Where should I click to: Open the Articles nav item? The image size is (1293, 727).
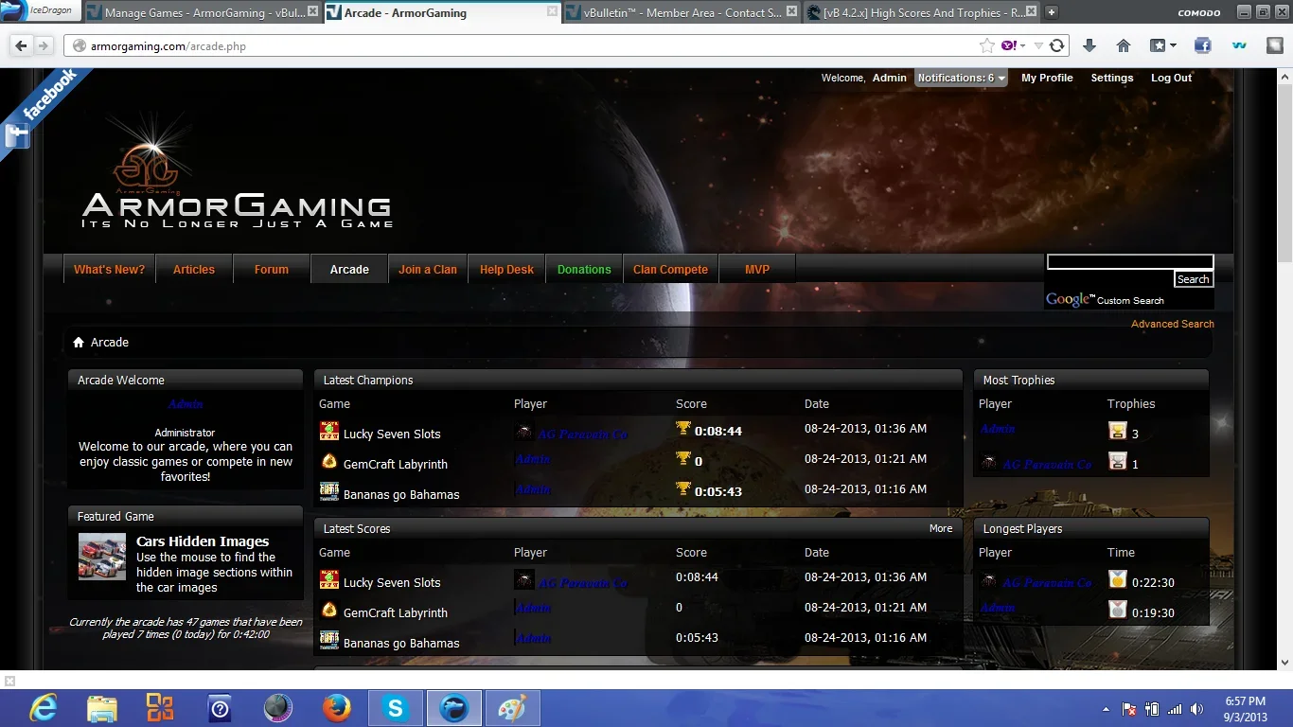pyautogui.click(x=194, y=270)
